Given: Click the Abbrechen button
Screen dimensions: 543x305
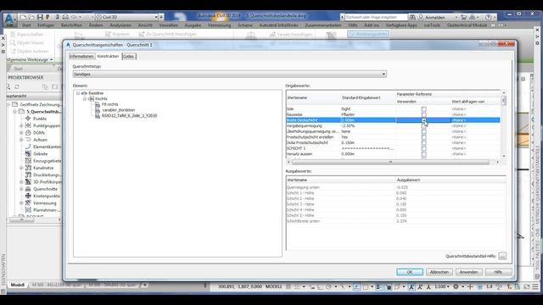Looking at the screenshot, I should [439, 272].
